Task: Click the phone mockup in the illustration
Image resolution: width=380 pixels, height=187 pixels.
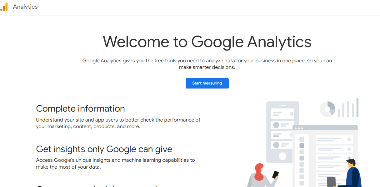Action: [282, 132]
